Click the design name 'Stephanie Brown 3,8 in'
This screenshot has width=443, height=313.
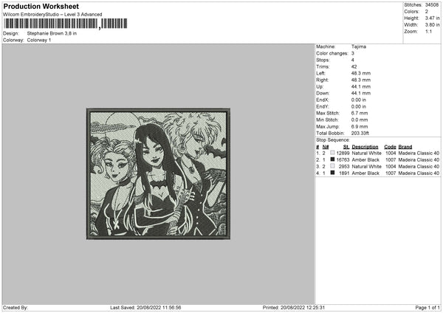(52, 33)
